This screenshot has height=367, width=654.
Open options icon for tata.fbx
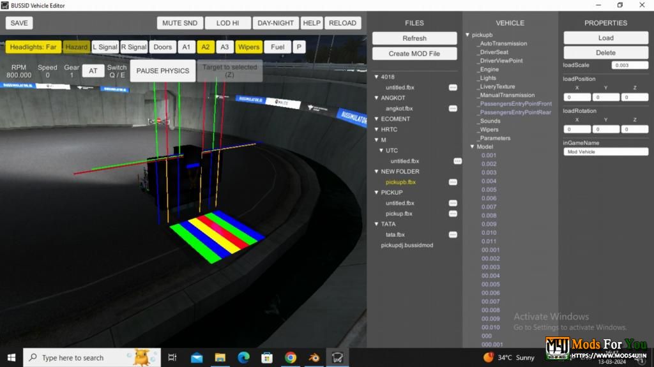coord(453,235)
